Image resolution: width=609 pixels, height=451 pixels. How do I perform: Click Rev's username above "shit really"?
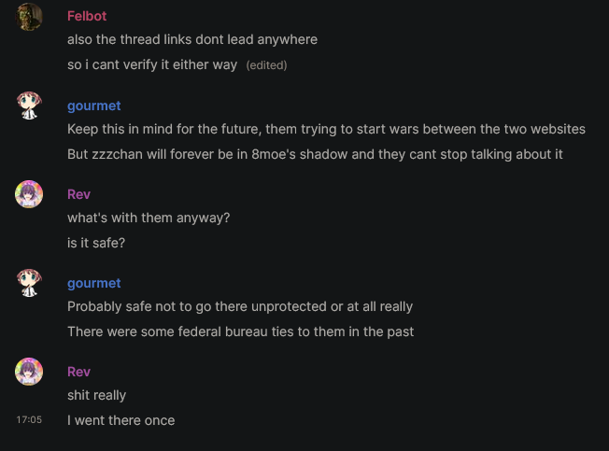[x=78, y=372]
